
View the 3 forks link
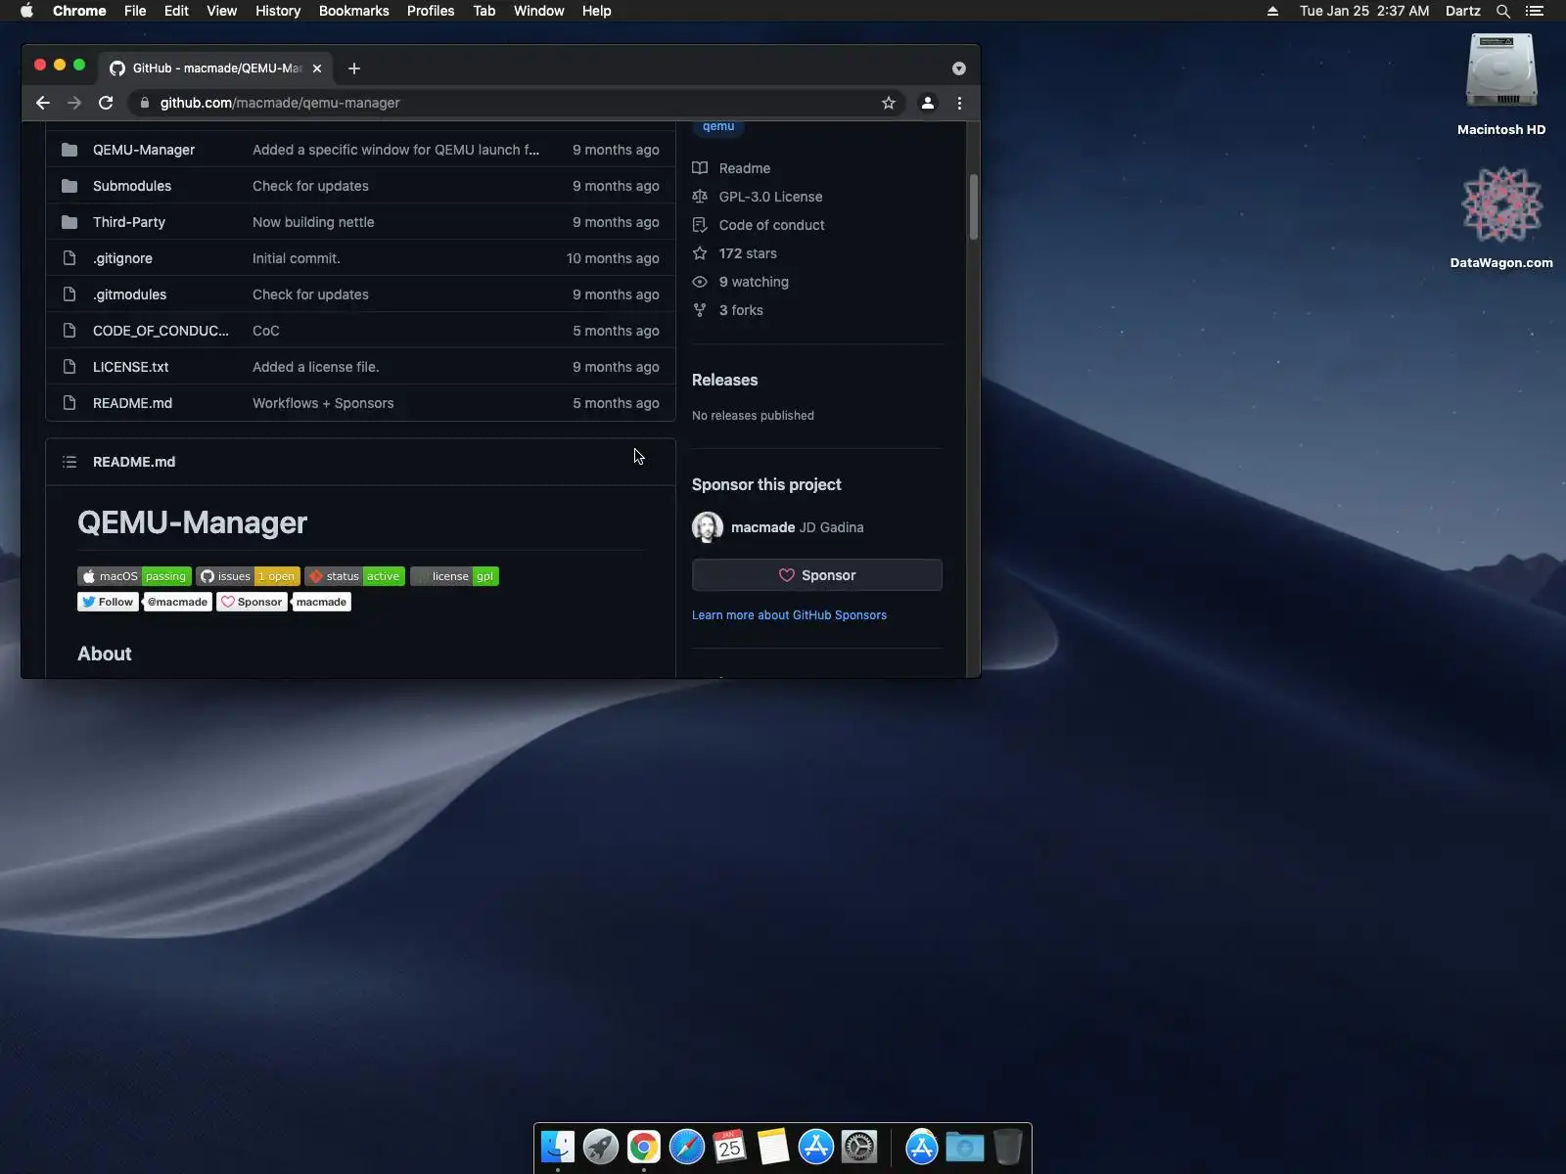741,310
